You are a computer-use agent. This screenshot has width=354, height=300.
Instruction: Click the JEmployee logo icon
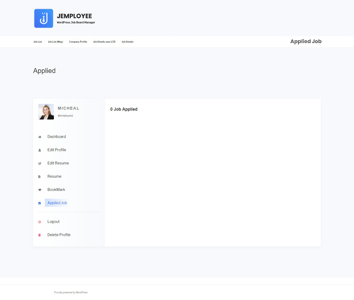coord(44,18)
